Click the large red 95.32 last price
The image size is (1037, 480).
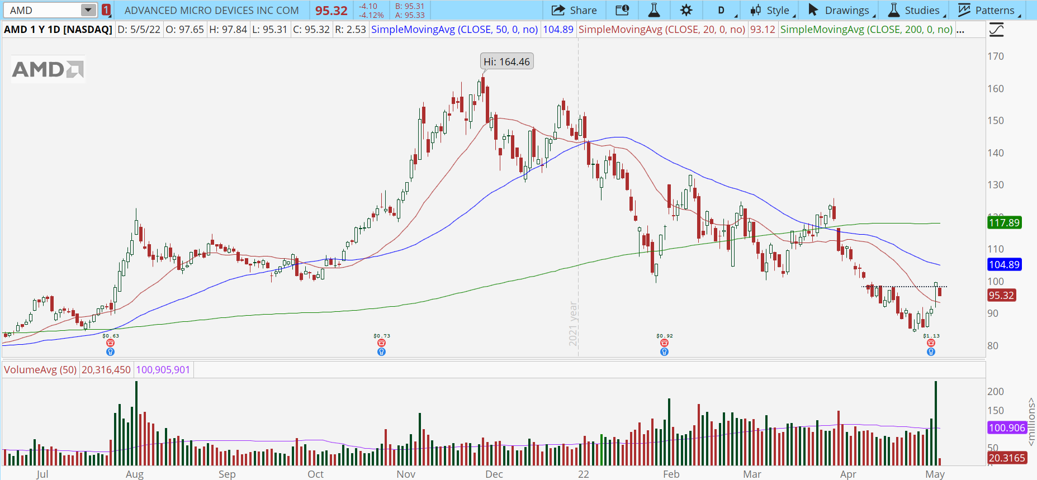click(x=332, y=10)
